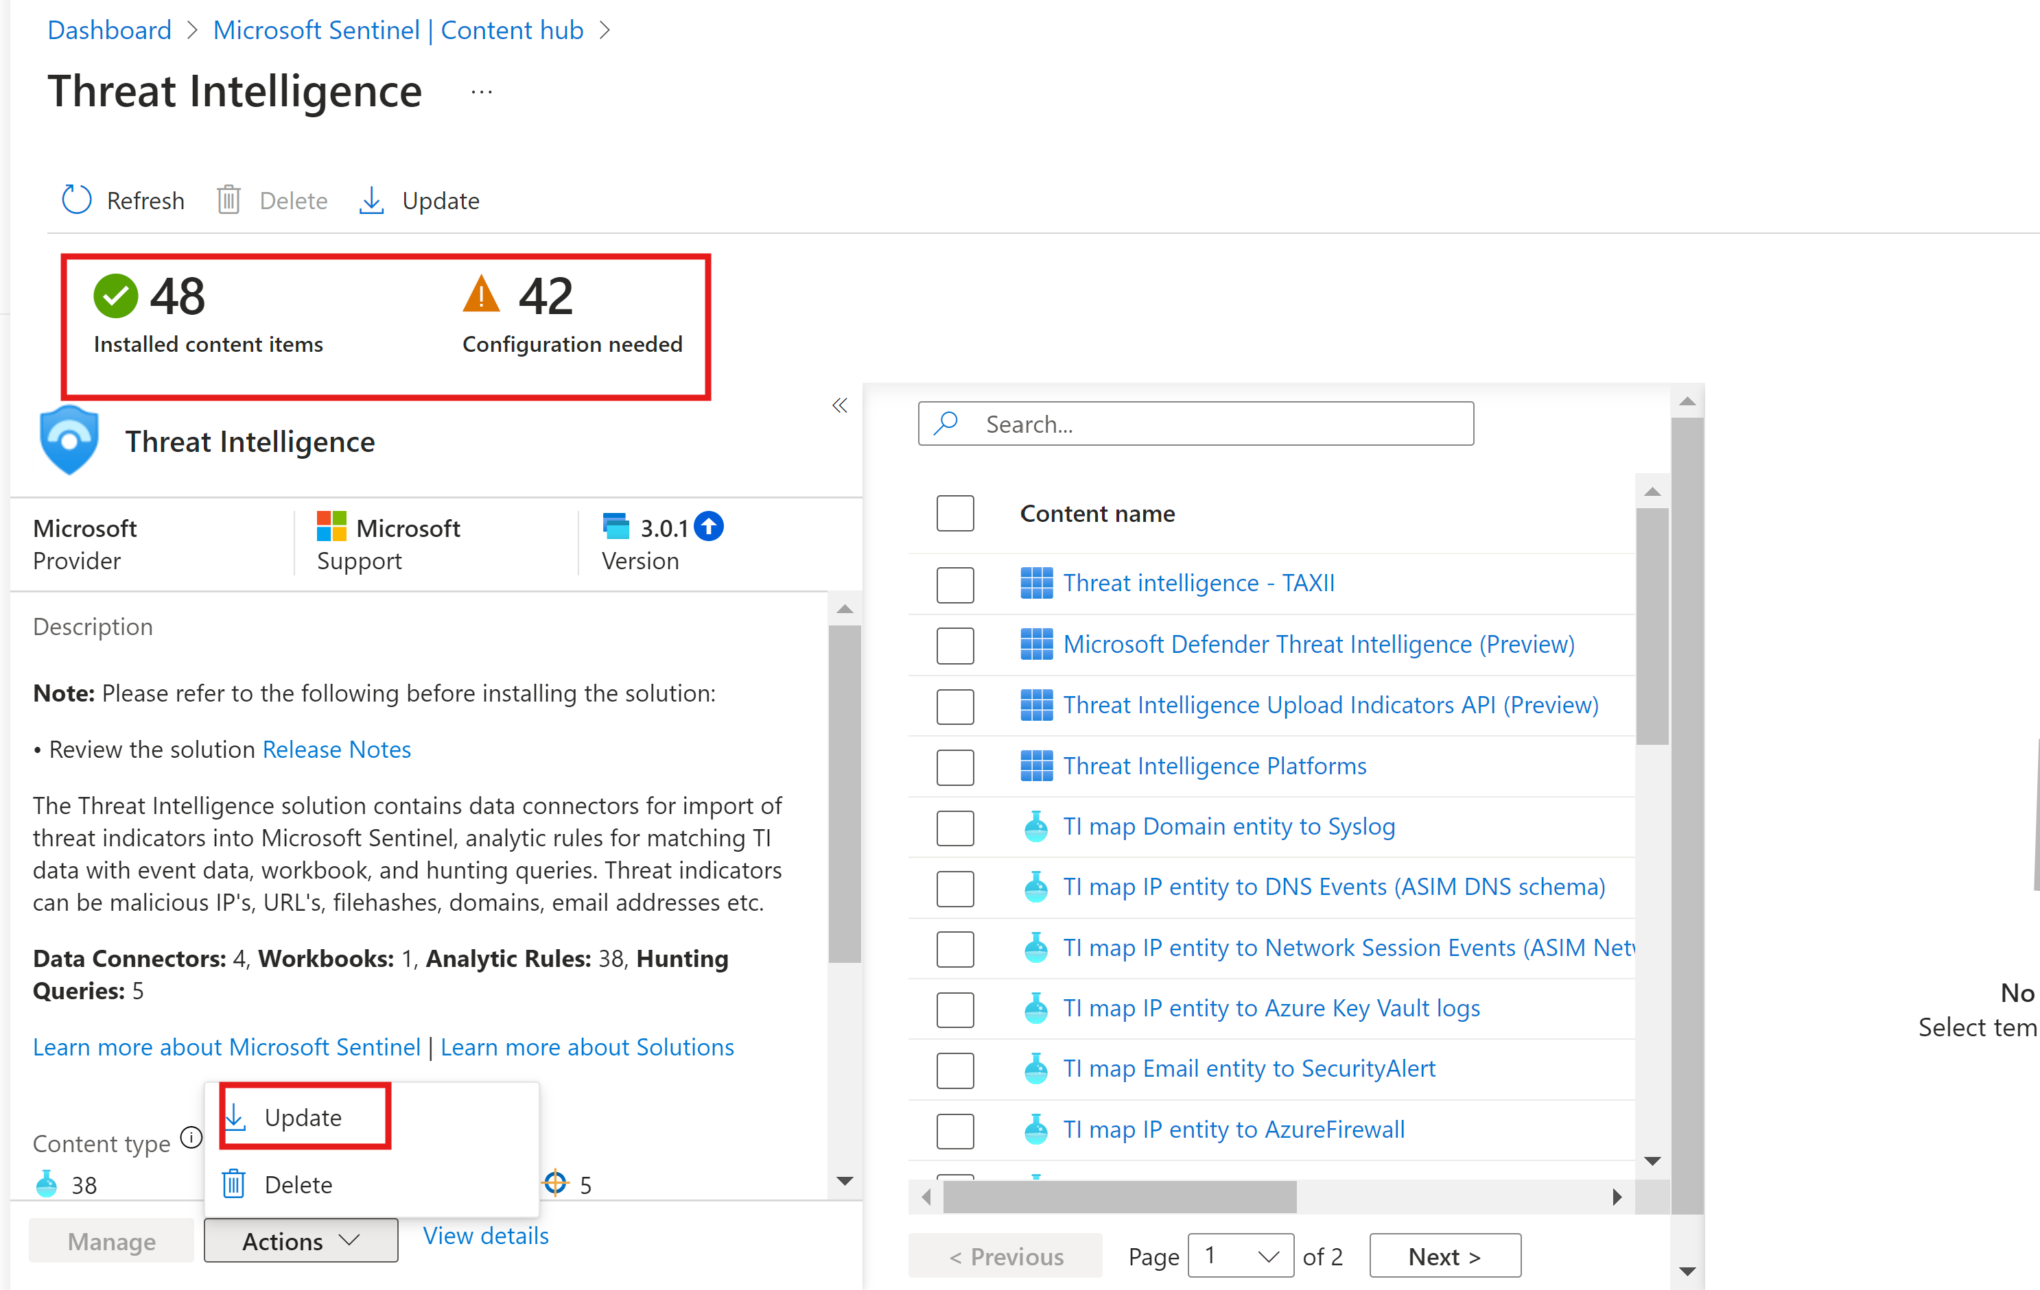Click connector icon for Threat intelligence - TAXII
Image resolution: width=2040 pixels, height=1290 pixels.
[x=1036, y=583]
